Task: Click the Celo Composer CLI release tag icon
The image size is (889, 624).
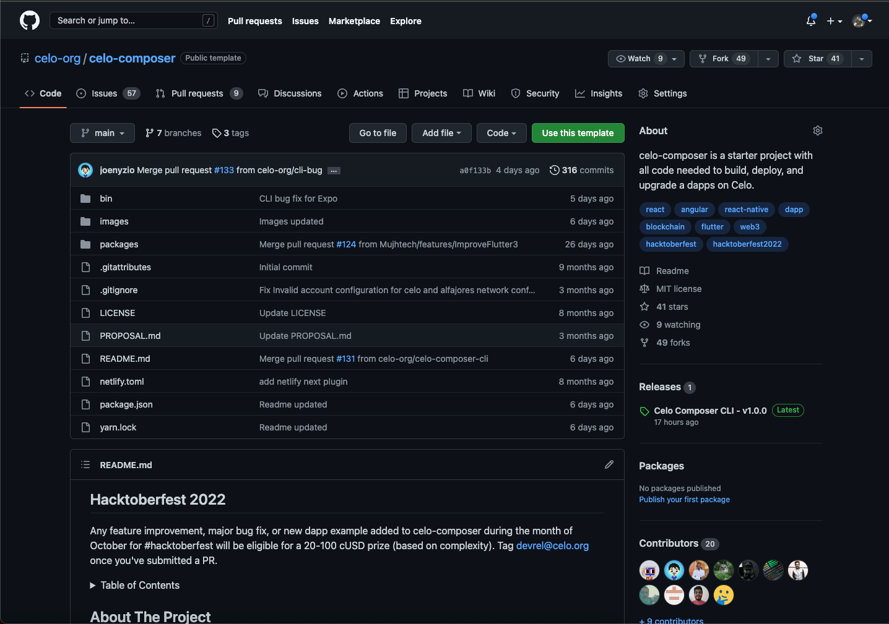Action: pyautogui.click(x=644, y=411)
